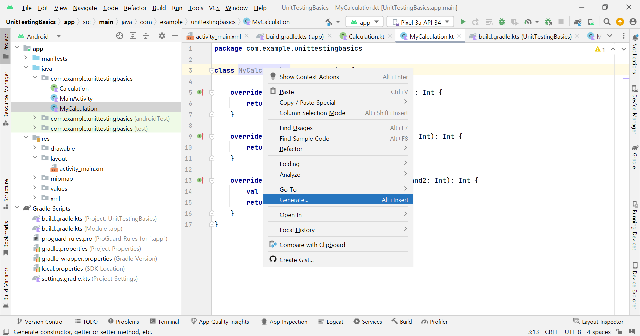Open the app run configuration dropdown
The height and width of the screenshot is (336, 640).
[x=365, y=22]
